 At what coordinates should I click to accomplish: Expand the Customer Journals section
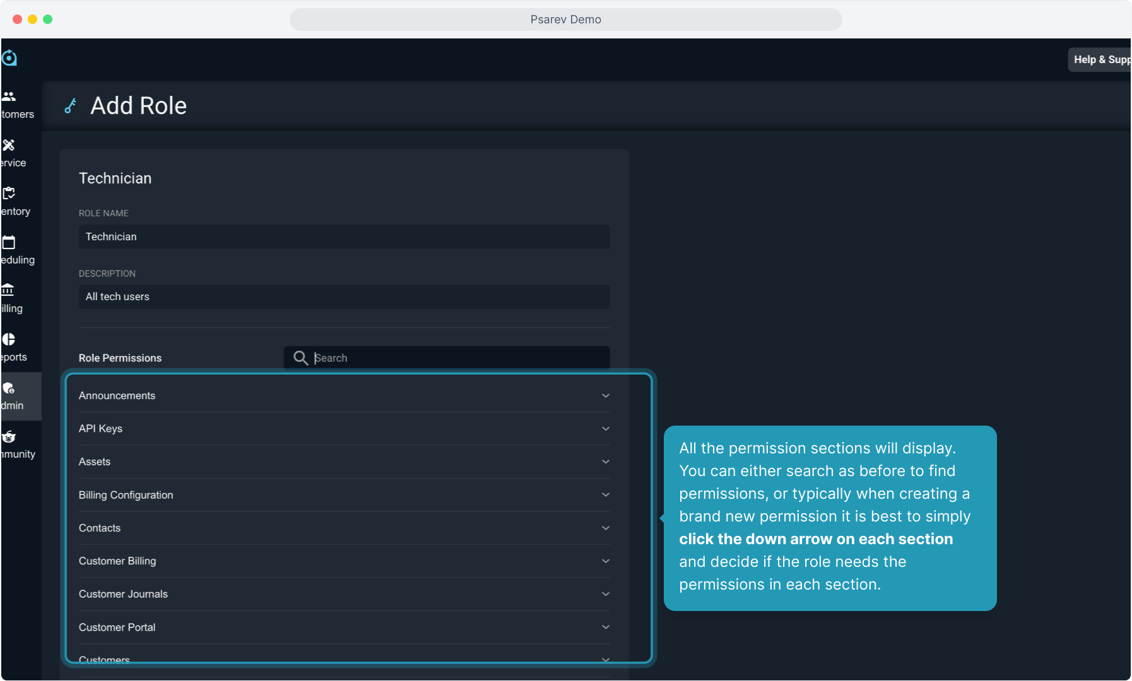click(x=605, y=595)
